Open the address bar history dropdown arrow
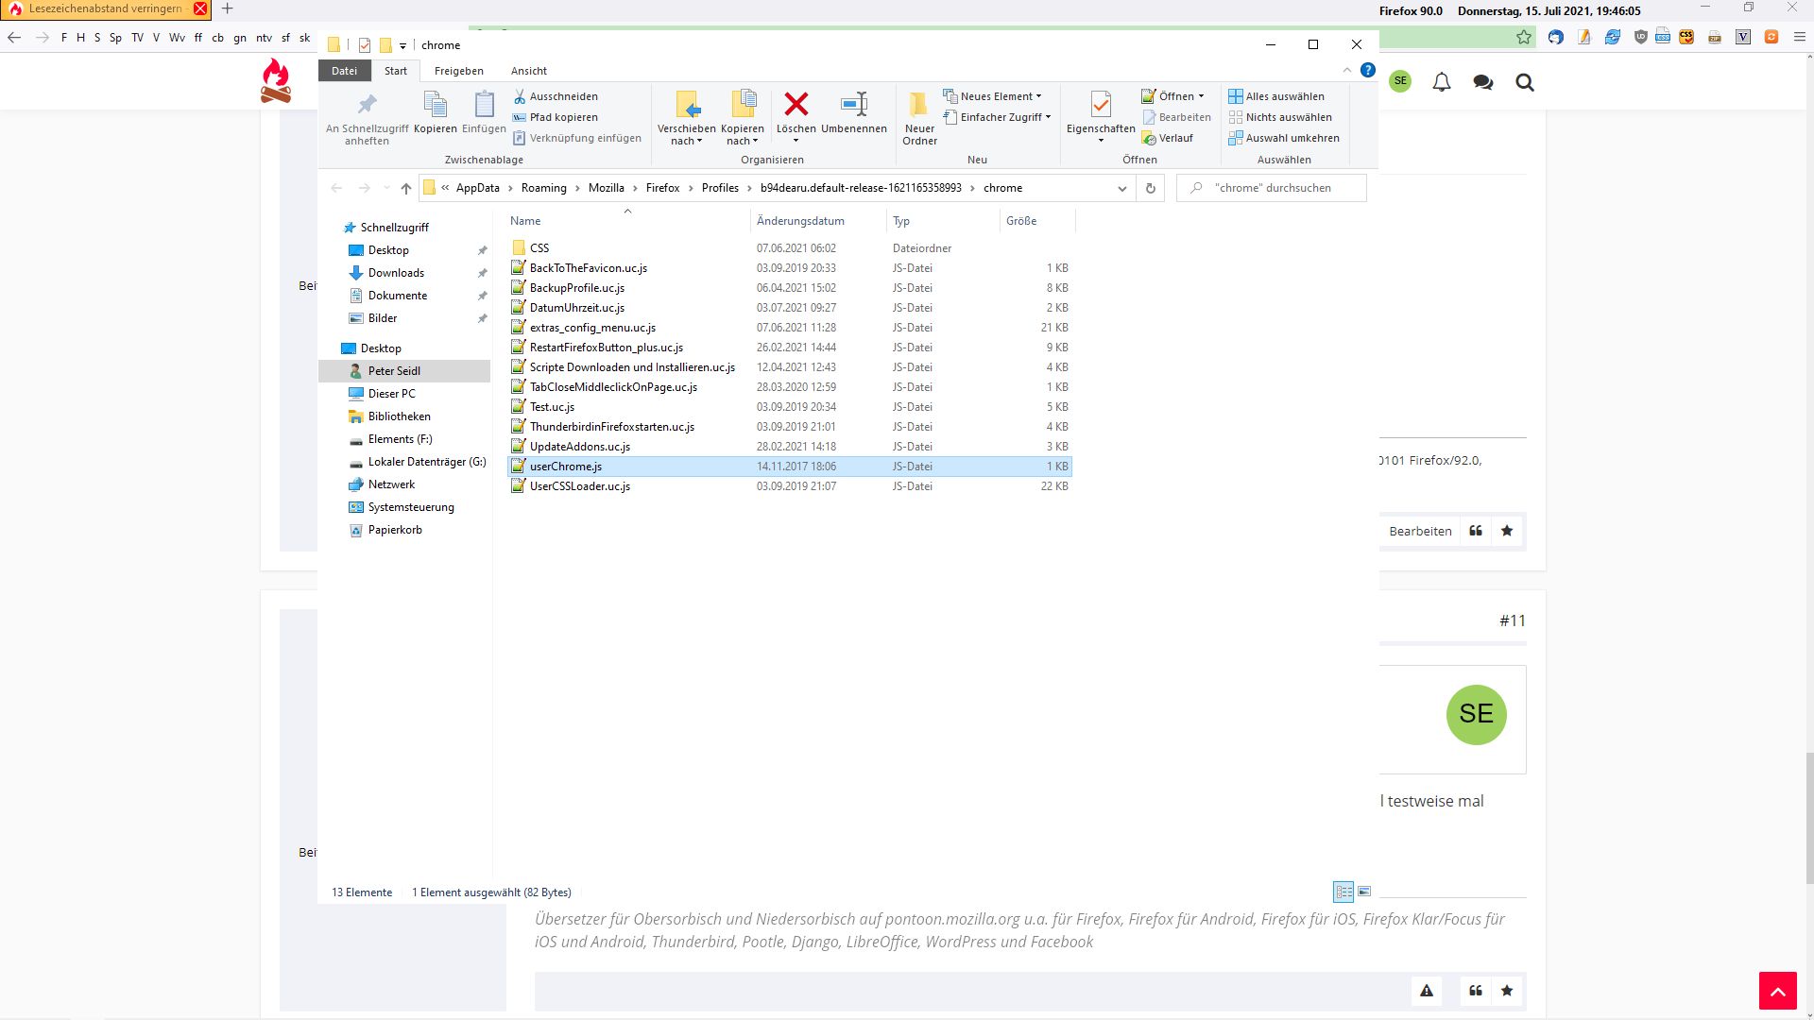The image size is (1814, 1020). click(1121, 188)
